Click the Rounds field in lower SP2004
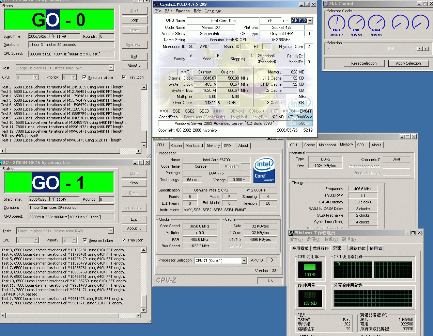The height and width of the screenshot is (336, 433). pos(107,199)
